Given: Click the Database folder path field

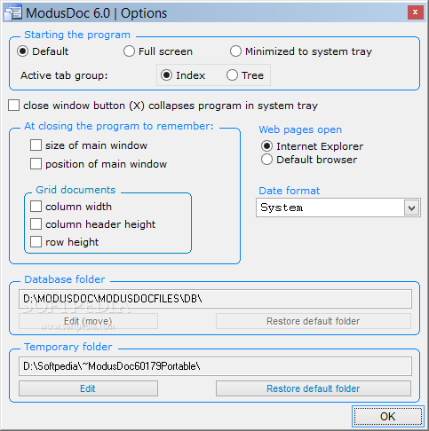Looking at the screenshot, I should click(x=215, y=299).
